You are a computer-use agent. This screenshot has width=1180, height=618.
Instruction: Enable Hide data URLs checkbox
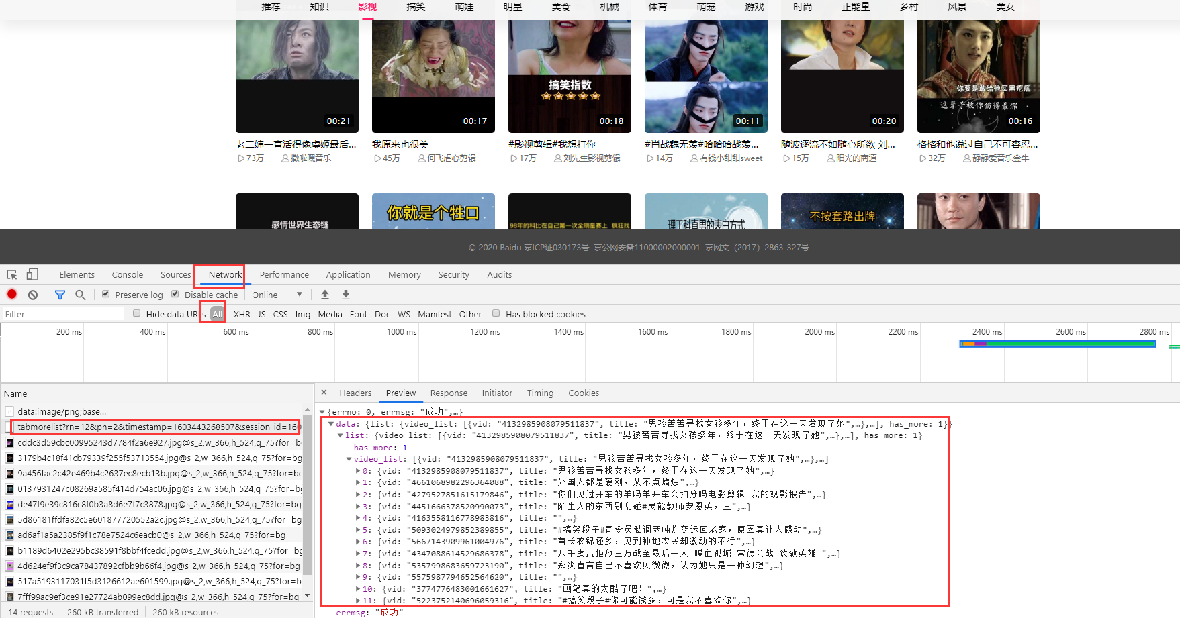136,313
